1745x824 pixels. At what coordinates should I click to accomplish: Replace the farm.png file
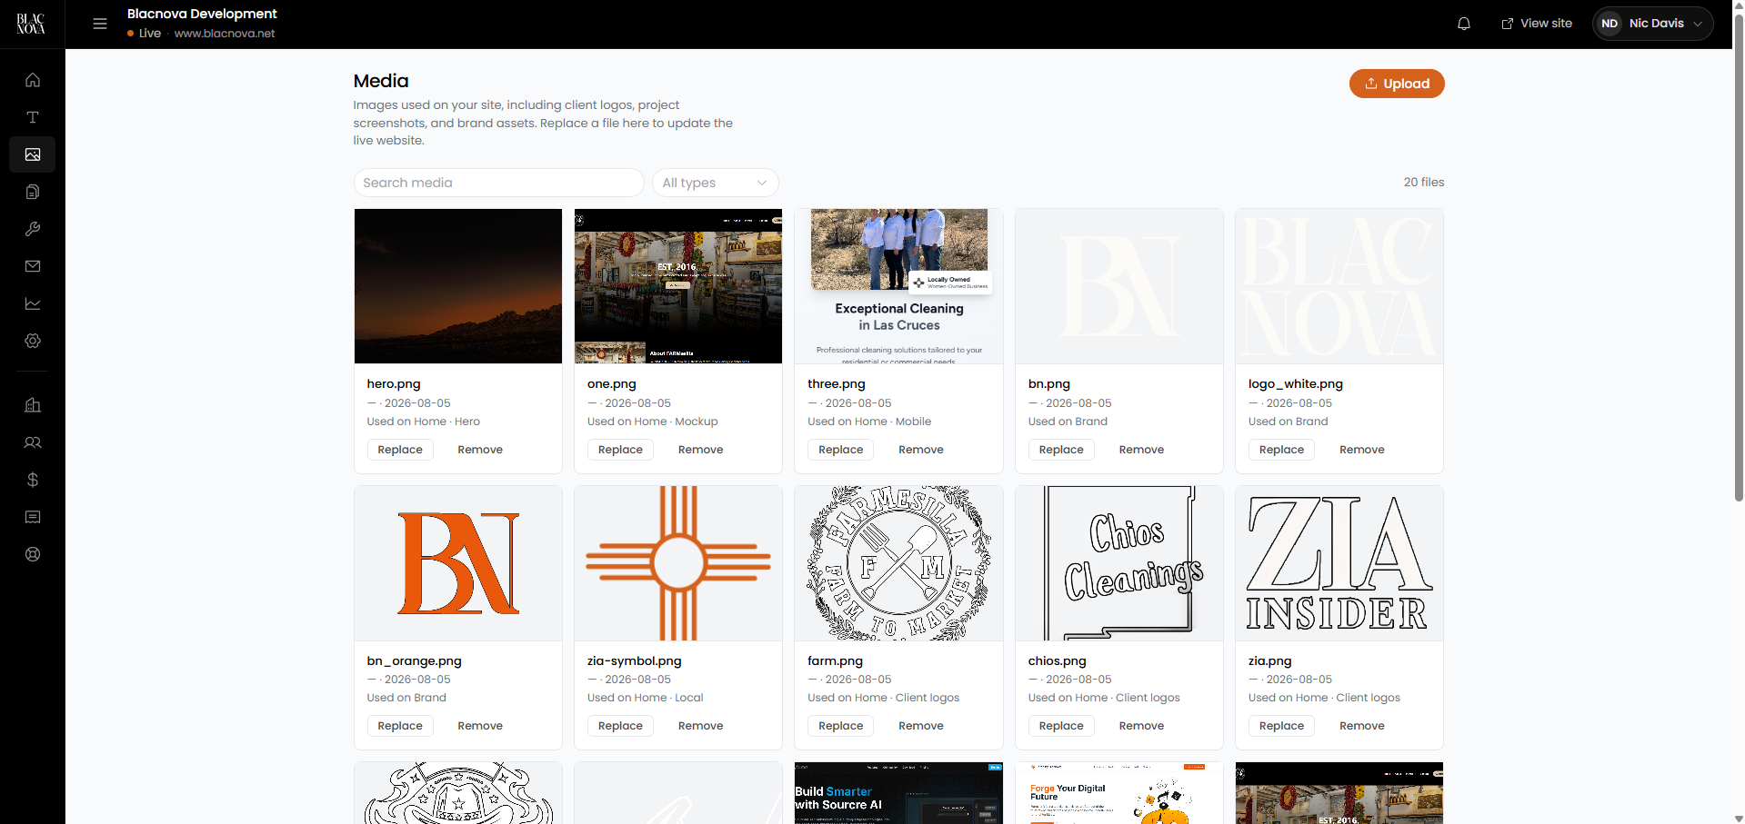pos(840,726)
